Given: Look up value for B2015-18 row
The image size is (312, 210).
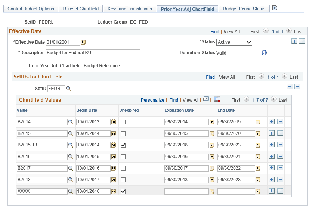Looking at the screenshot, I should [x=71, y=145].
